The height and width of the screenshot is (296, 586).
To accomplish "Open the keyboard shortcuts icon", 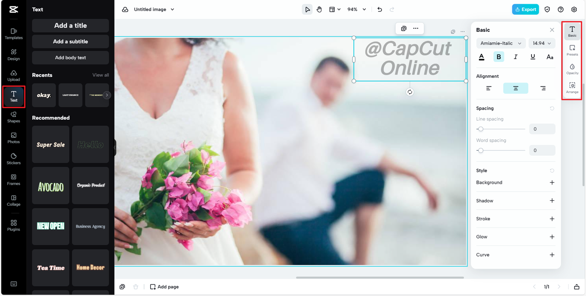I will (x=14, y=284).
